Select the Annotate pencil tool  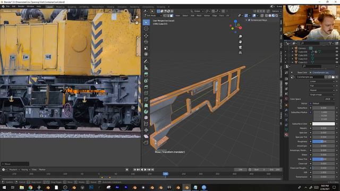pos(146,62)
